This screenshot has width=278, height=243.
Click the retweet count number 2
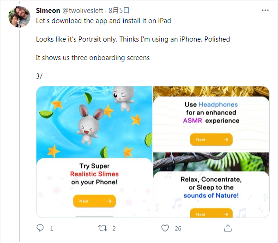(114, 228)
